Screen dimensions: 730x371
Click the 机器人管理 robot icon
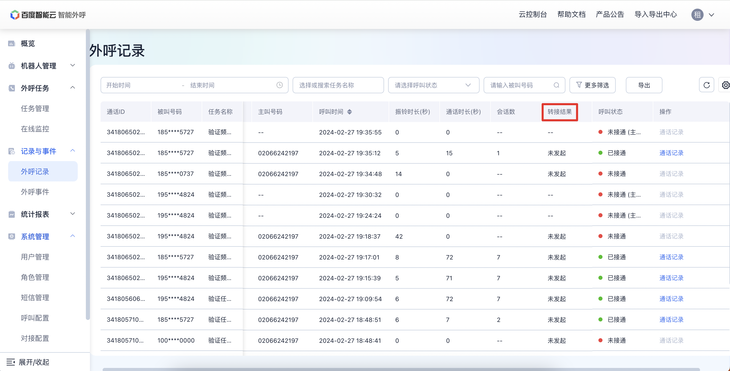11,66
